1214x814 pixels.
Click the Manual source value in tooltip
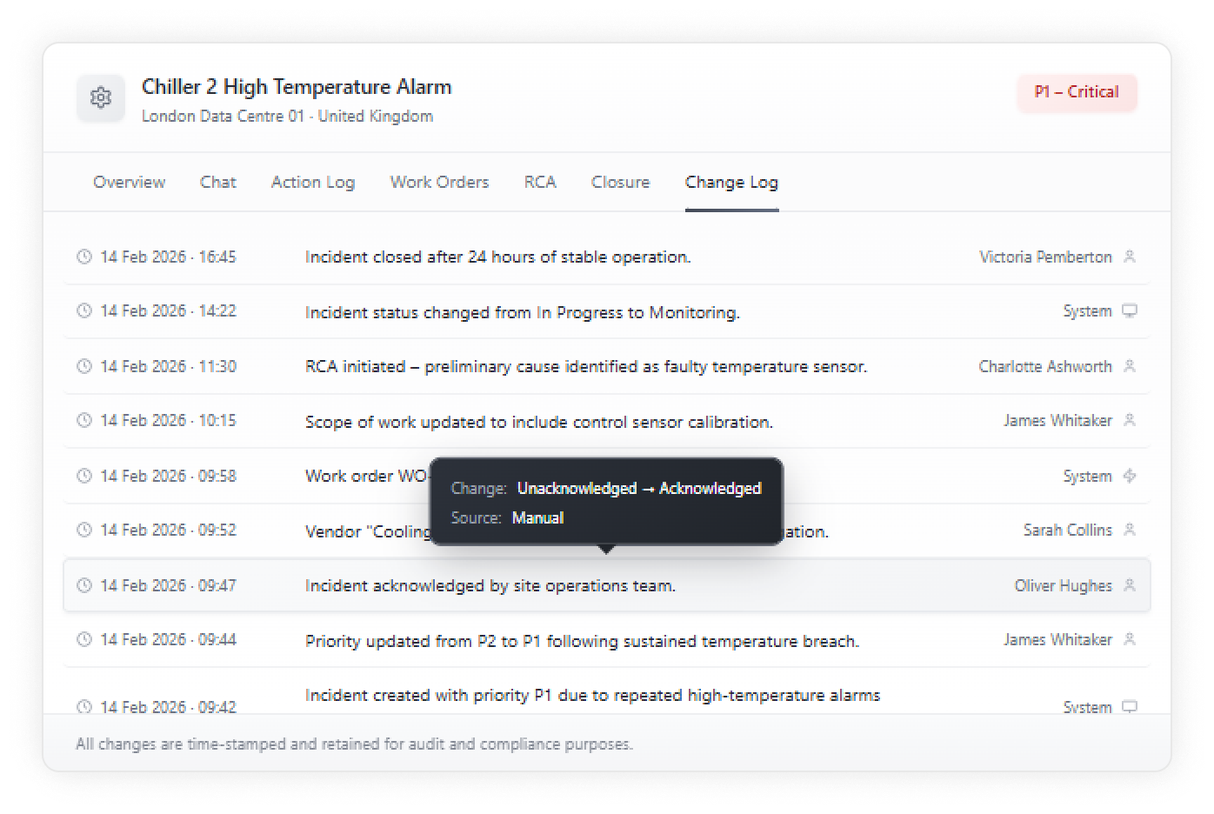[x=537, y=518]
